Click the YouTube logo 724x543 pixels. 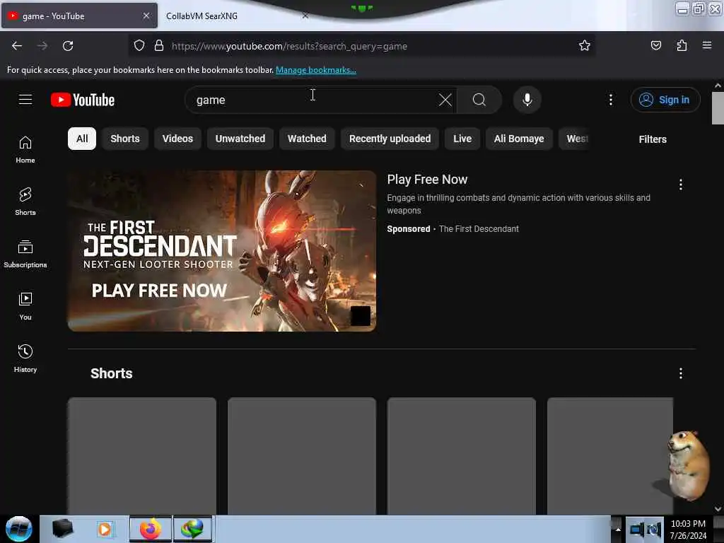pyautogui.click(x=83, y=100)
